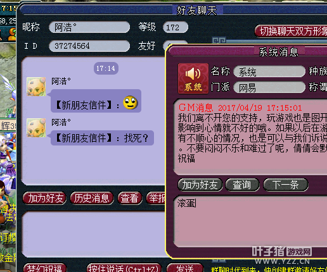Click the 梦幻祝福 button

[44, 268]
